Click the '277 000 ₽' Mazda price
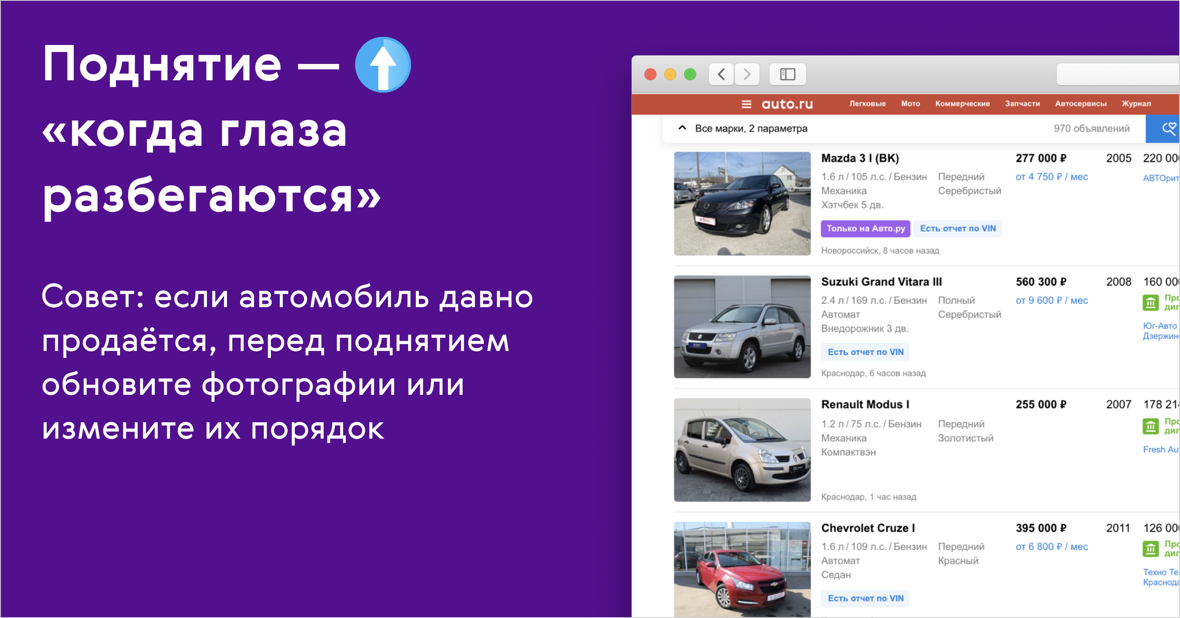 point(1041,158)
